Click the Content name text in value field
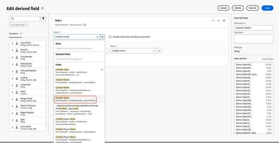 point(62,37)
